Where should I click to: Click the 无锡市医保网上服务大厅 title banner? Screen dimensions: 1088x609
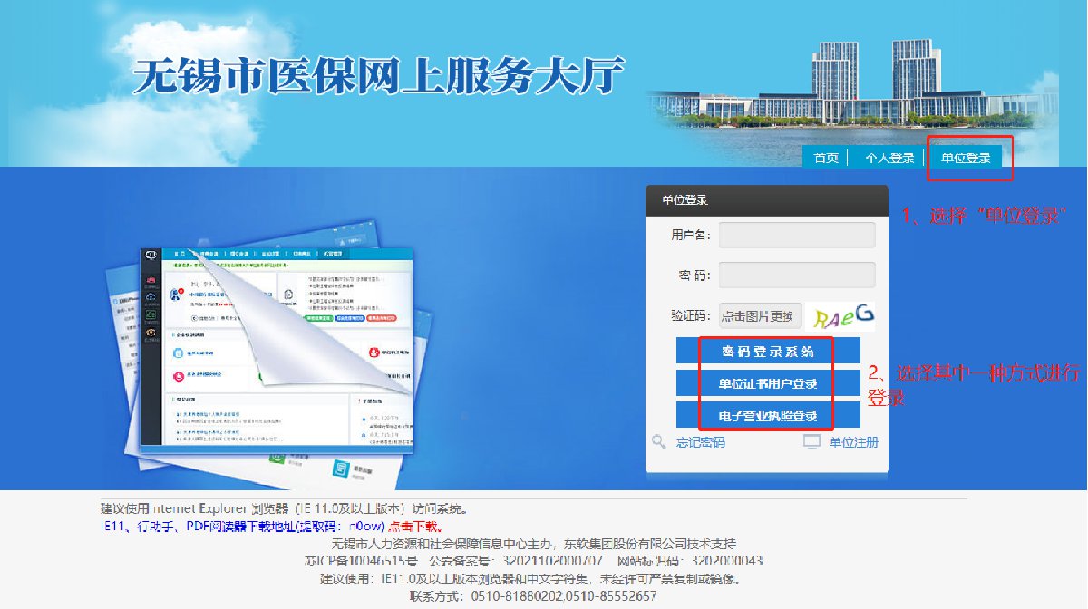tap(379, 77)
